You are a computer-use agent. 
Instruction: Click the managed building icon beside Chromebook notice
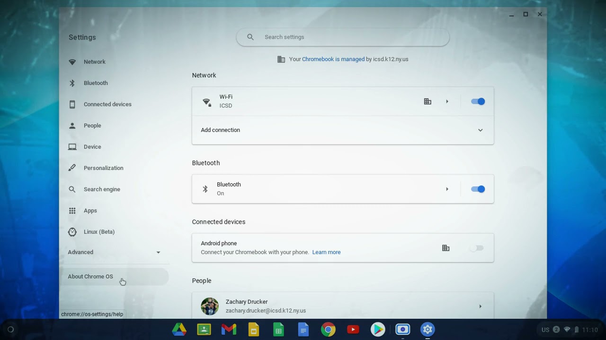coord(281,59)
